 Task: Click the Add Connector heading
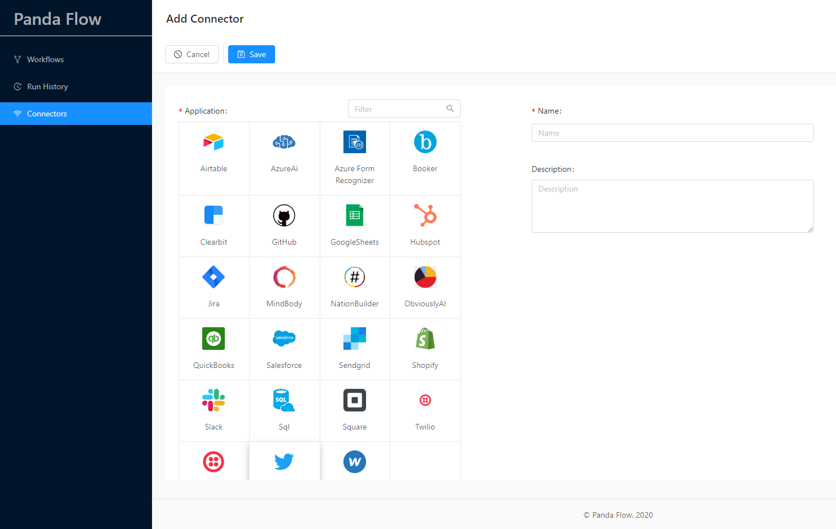205,19
